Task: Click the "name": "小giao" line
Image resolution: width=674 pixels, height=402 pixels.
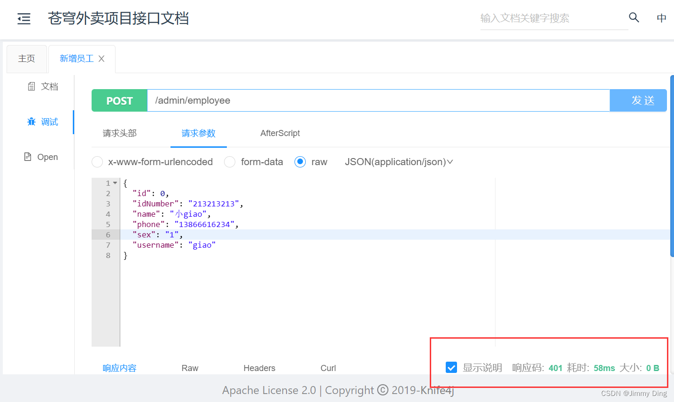Action: tap(172, 214)
